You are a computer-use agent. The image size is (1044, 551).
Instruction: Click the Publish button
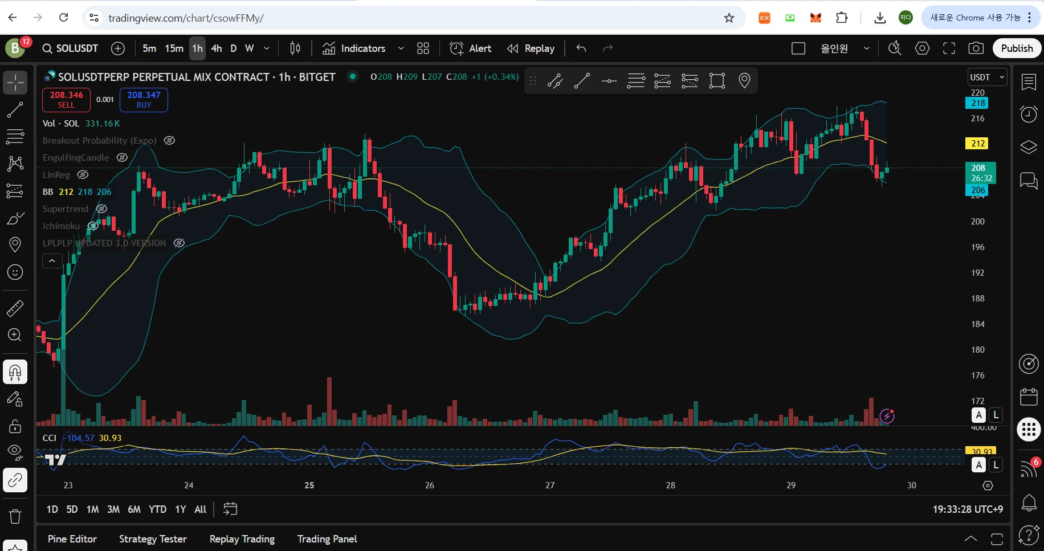click(1017, 48)
